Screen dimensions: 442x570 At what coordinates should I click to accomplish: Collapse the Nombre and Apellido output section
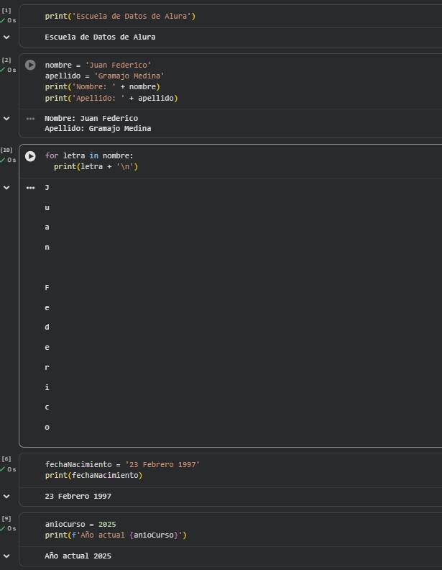click(x=6, y=118)
